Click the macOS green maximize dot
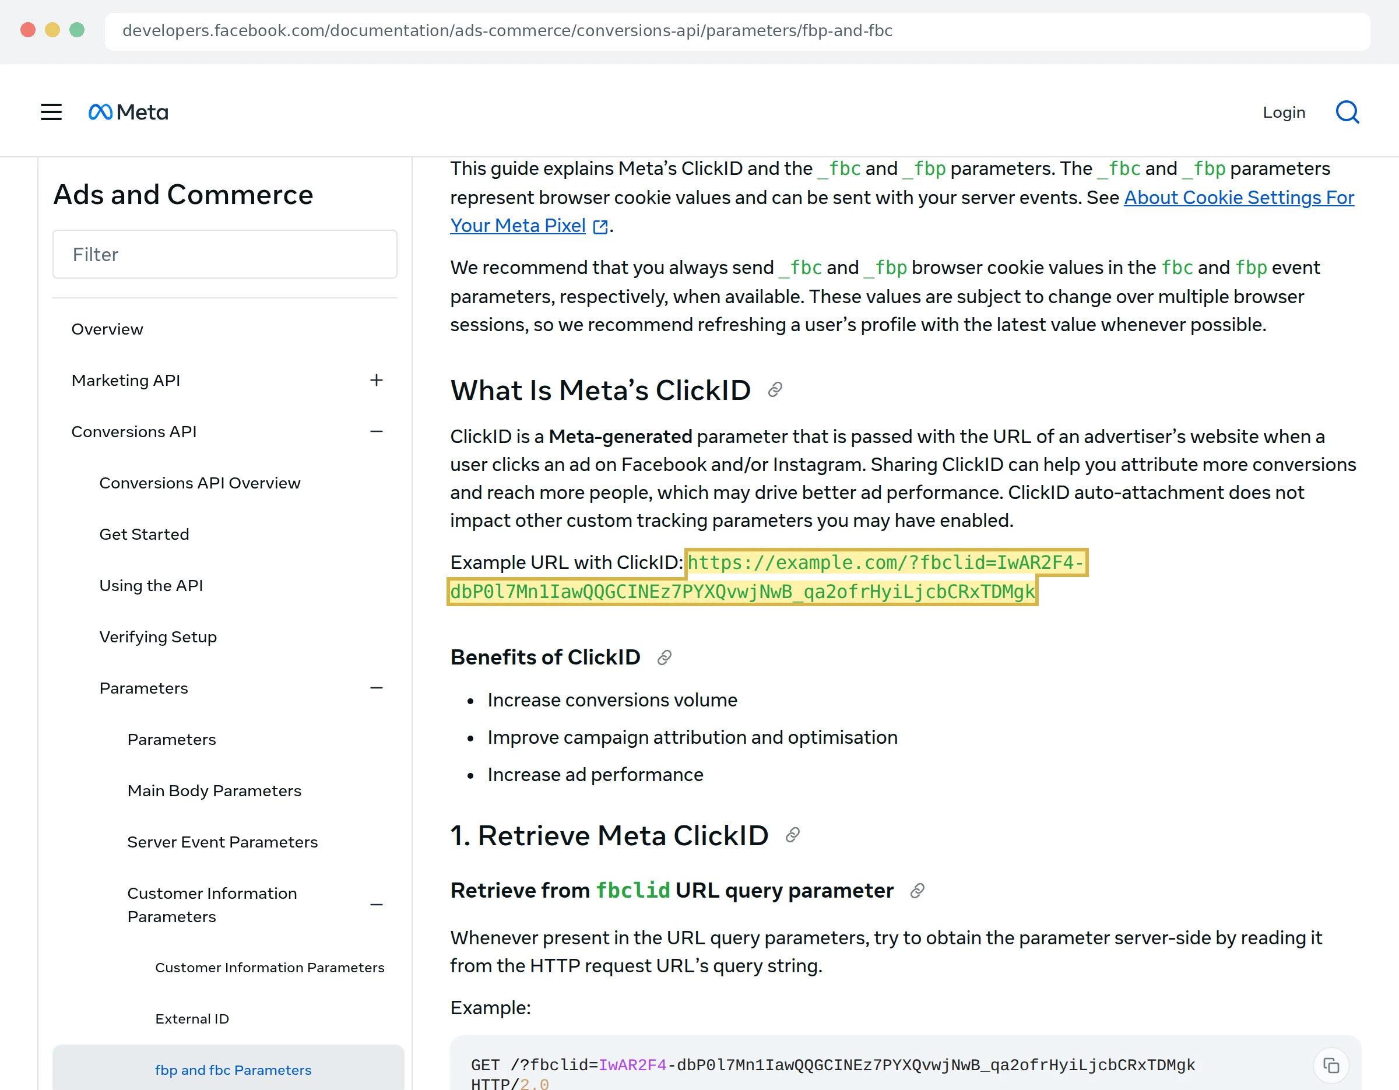1399x1090 pixels. click(x=77, y=30)
